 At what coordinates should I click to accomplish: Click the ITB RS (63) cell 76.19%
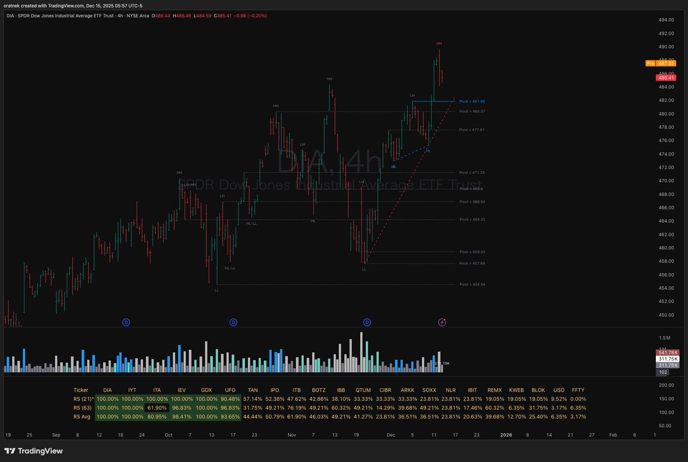[x=296, y=407]
